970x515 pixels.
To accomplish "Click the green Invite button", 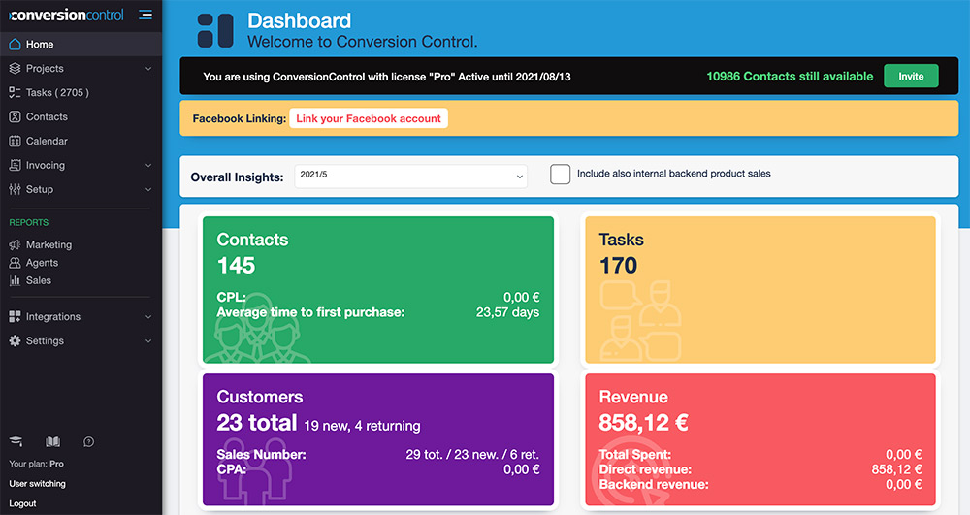I will pos(910,77).
